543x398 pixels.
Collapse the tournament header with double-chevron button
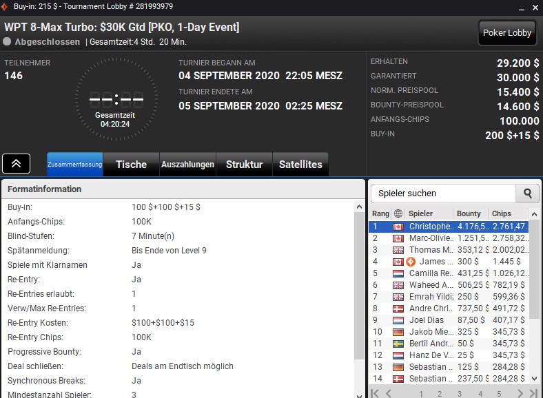click(17, 163)
